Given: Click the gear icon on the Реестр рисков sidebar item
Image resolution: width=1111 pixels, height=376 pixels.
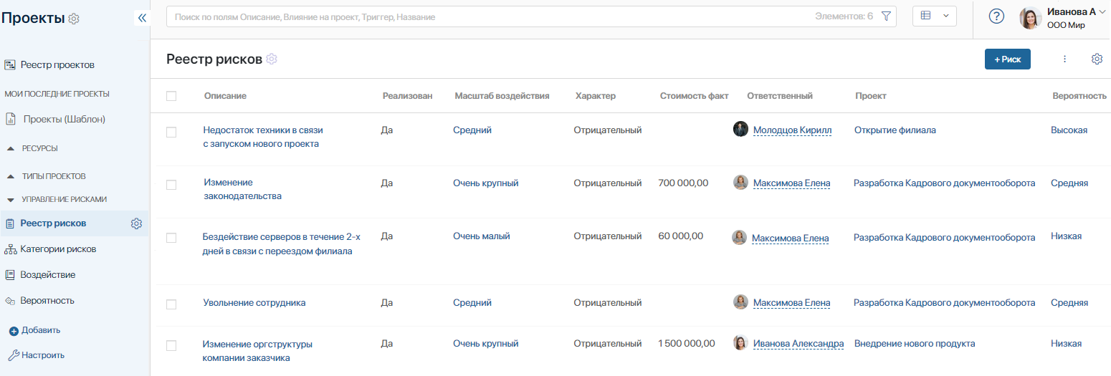Looking at the screenshot, I should (x=136, y=223).
